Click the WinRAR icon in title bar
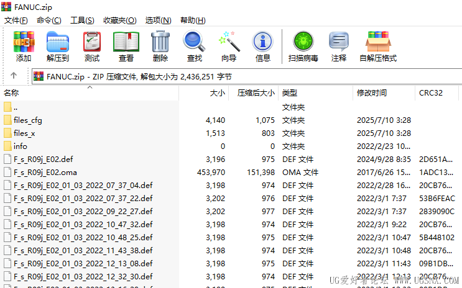The height and width of the screenshot is (288, 462). coord(6,6)
